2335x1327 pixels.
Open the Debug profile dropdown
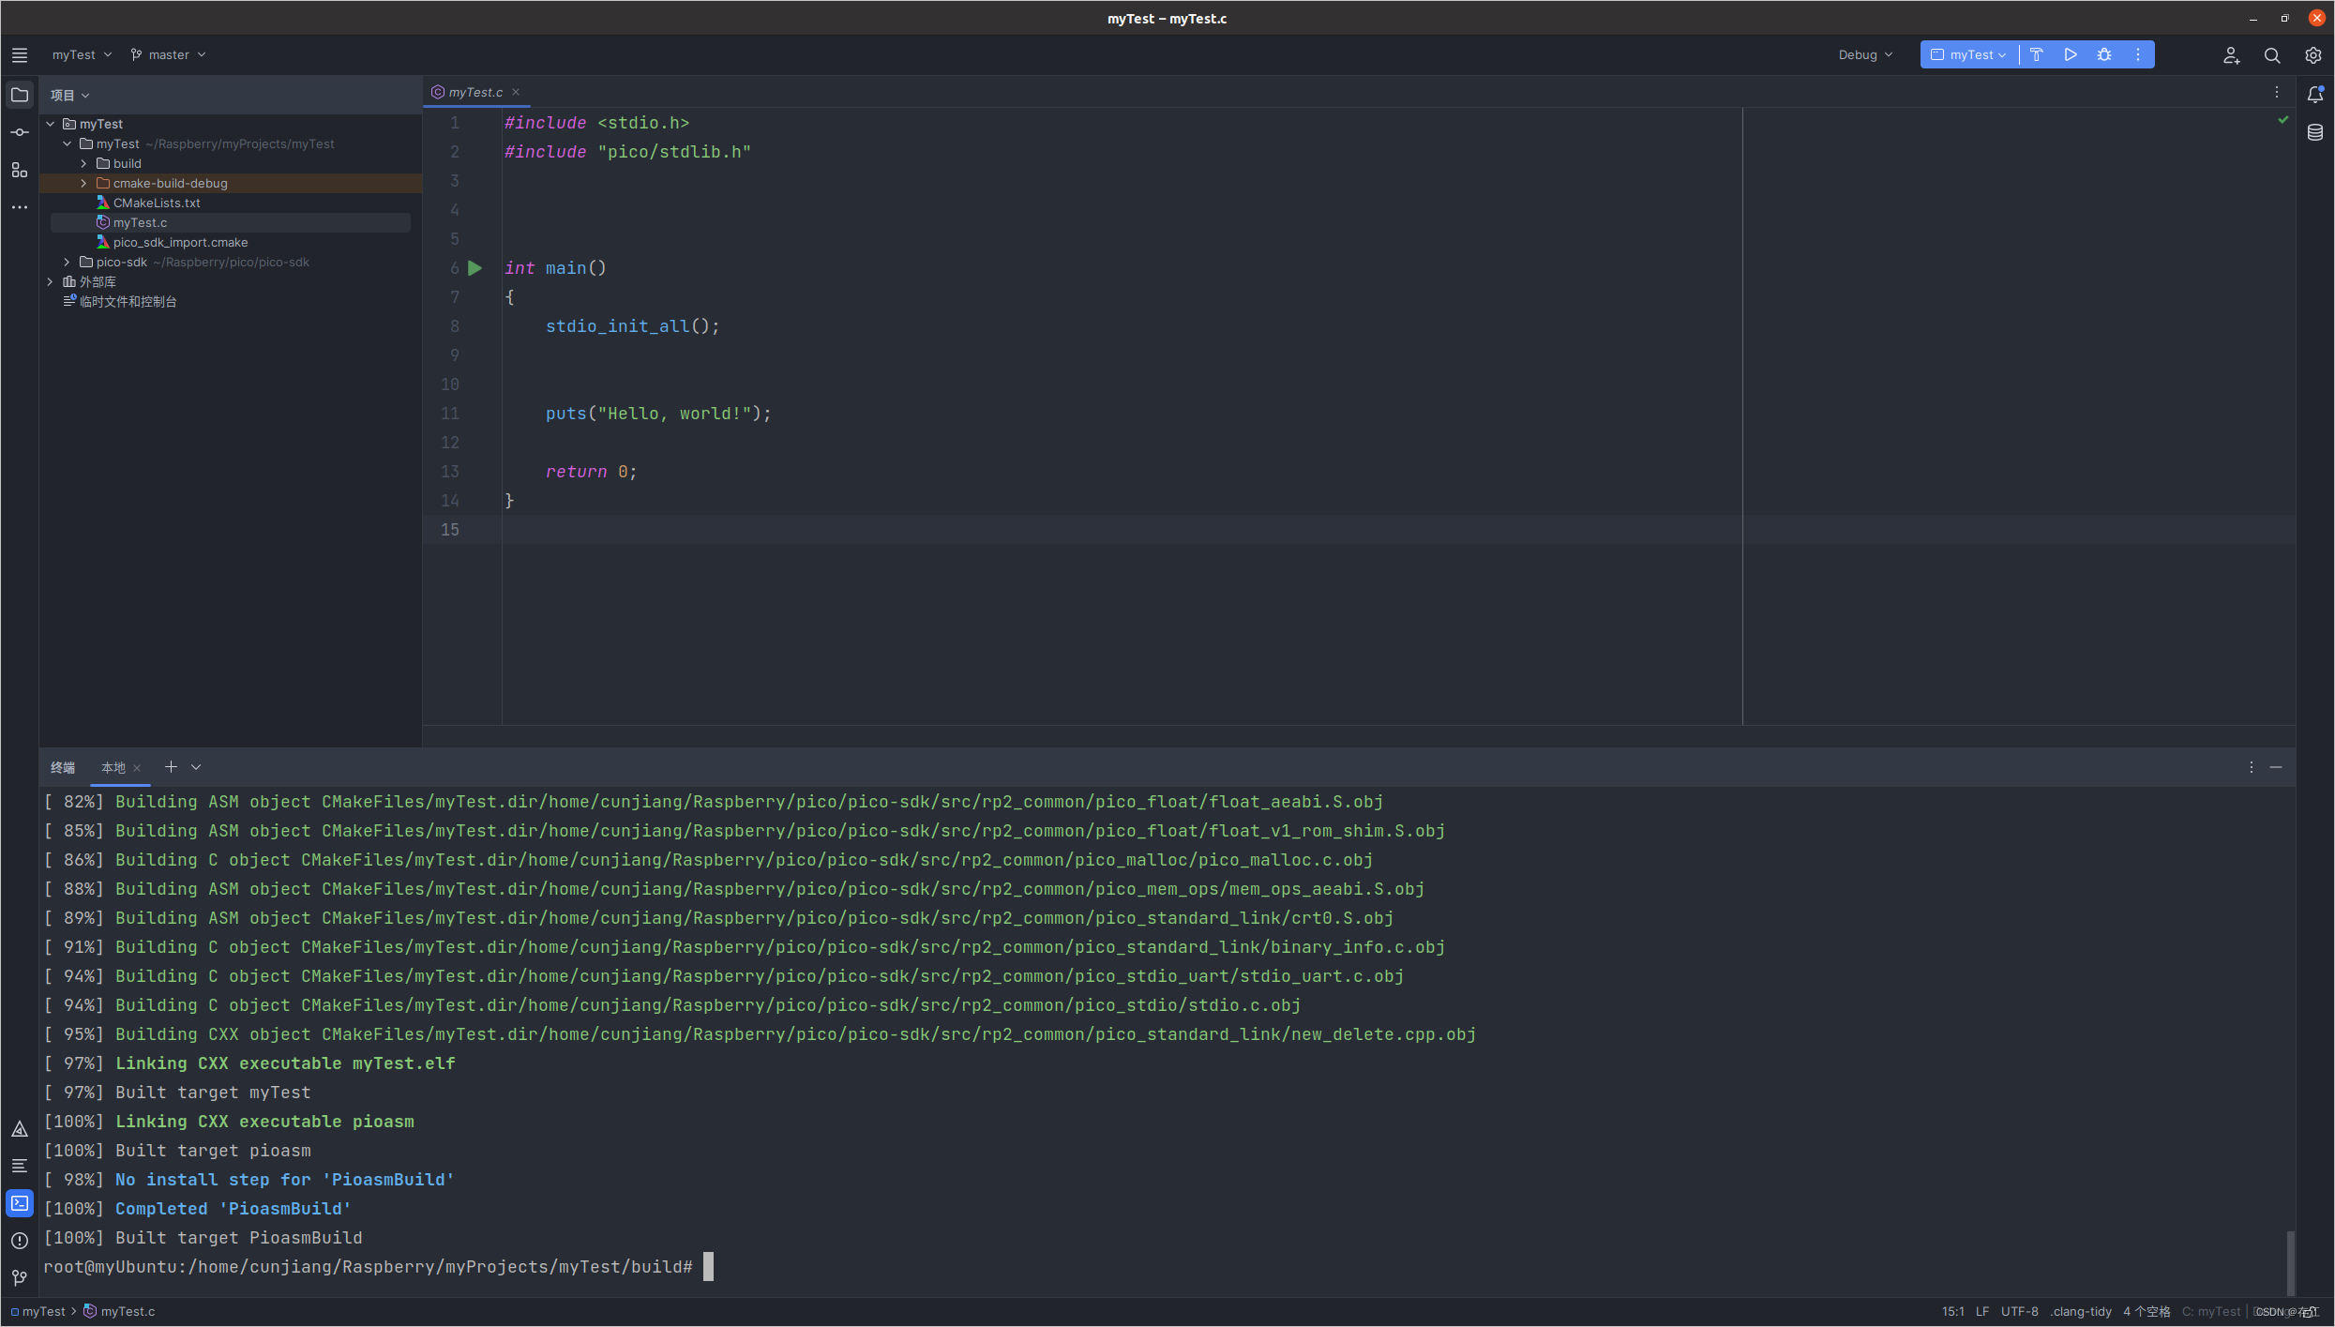[1865, 54]
